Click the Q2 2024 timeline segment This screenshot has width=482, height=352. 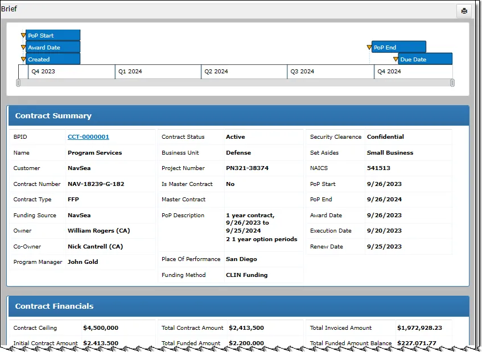244,72
